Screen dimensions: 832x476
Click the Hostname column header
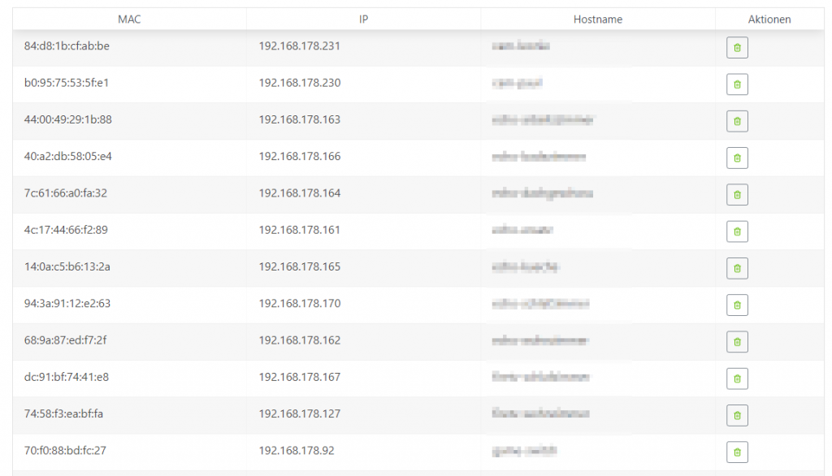pos(598,19)
